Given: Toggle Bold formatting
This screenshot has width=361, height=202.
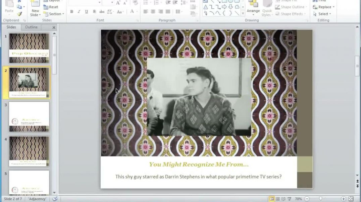Looking at the screenshot, I should pos(71,11).
